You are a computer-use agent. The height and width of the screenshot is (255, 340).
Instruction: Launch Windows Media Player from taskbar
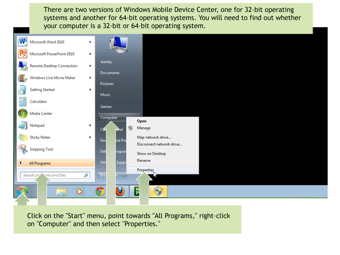click(80, 192)
